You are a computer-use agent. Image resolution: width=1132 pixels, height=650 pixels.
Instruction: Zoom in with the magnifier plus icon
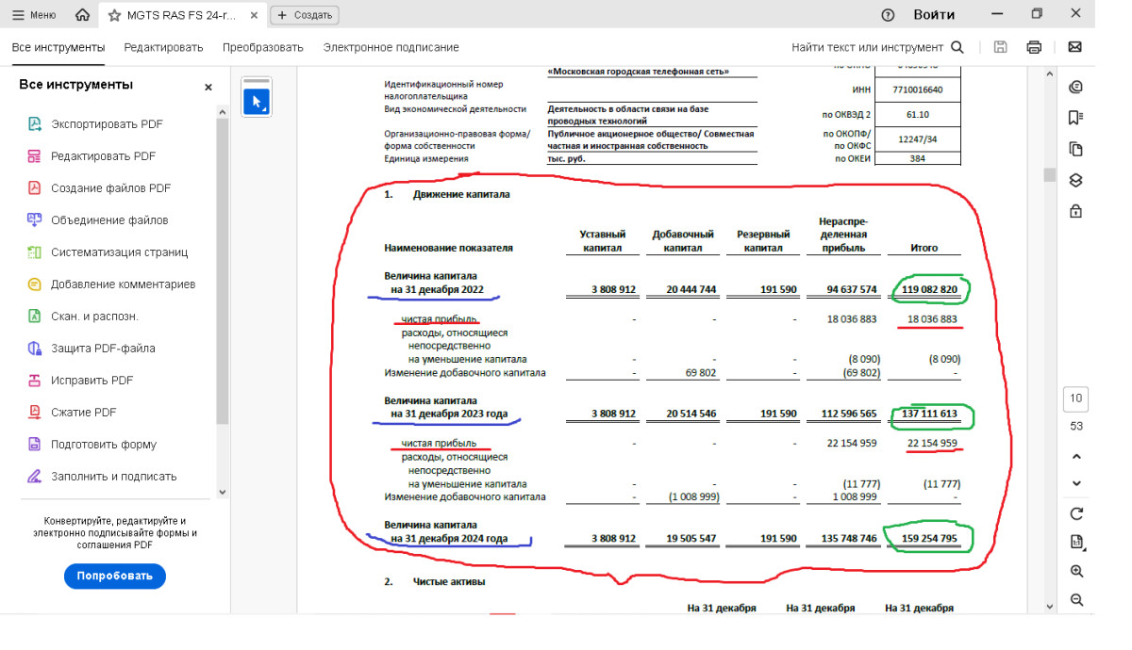pos(1076,572)
